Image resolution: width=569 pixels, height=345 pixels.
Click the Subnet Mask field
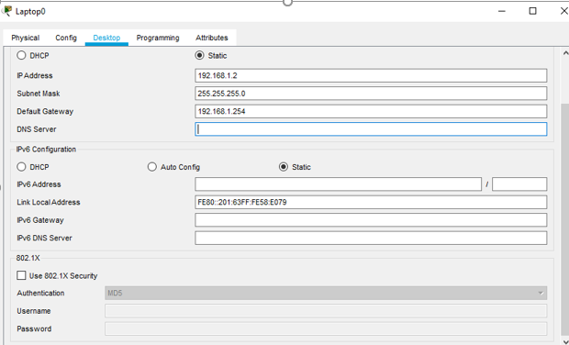pyautogui.click(x=371, y=94)
